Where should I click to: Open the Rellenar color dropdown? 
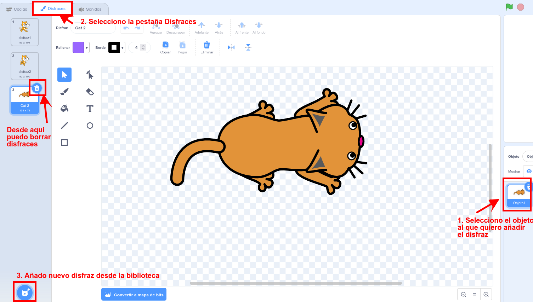point(87,47)
